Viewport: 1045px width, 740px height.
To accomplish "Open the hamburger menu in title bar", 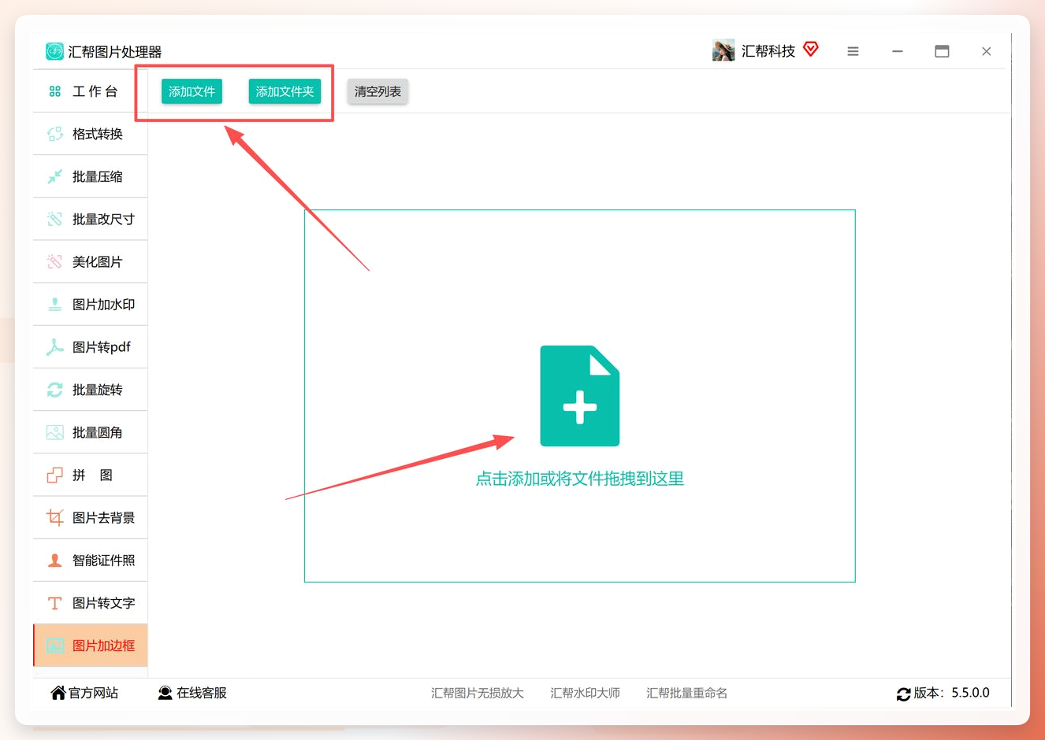I will click(853, 51).
